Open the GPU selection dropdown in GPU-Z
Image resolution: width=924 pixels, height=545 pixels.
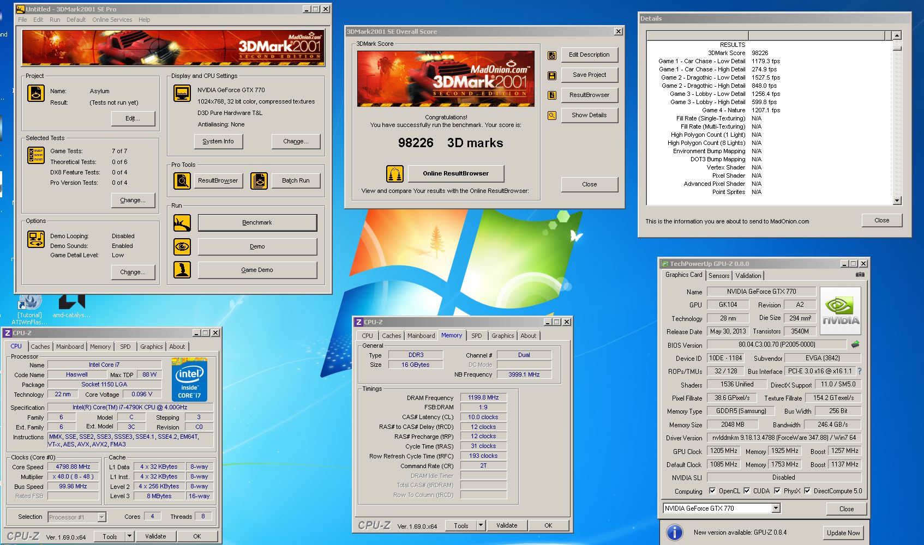[776, 508]
